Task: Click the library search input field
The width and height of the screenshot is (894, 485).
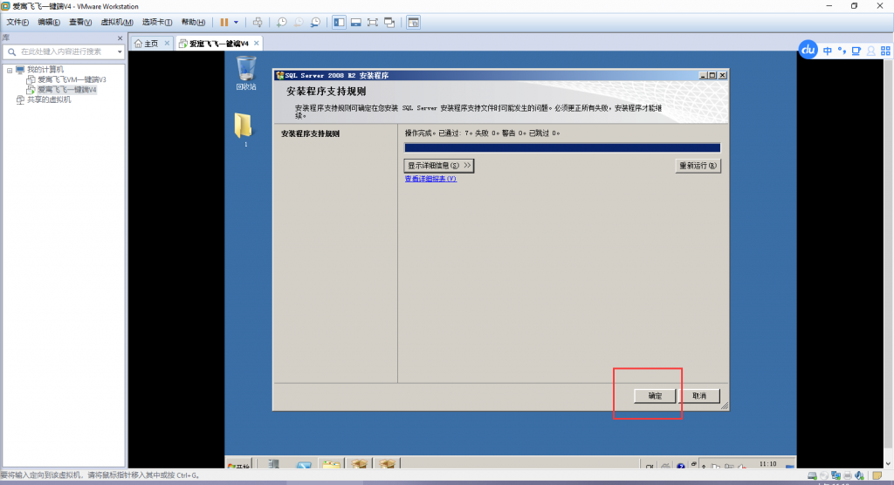Action: click(63, 51)
